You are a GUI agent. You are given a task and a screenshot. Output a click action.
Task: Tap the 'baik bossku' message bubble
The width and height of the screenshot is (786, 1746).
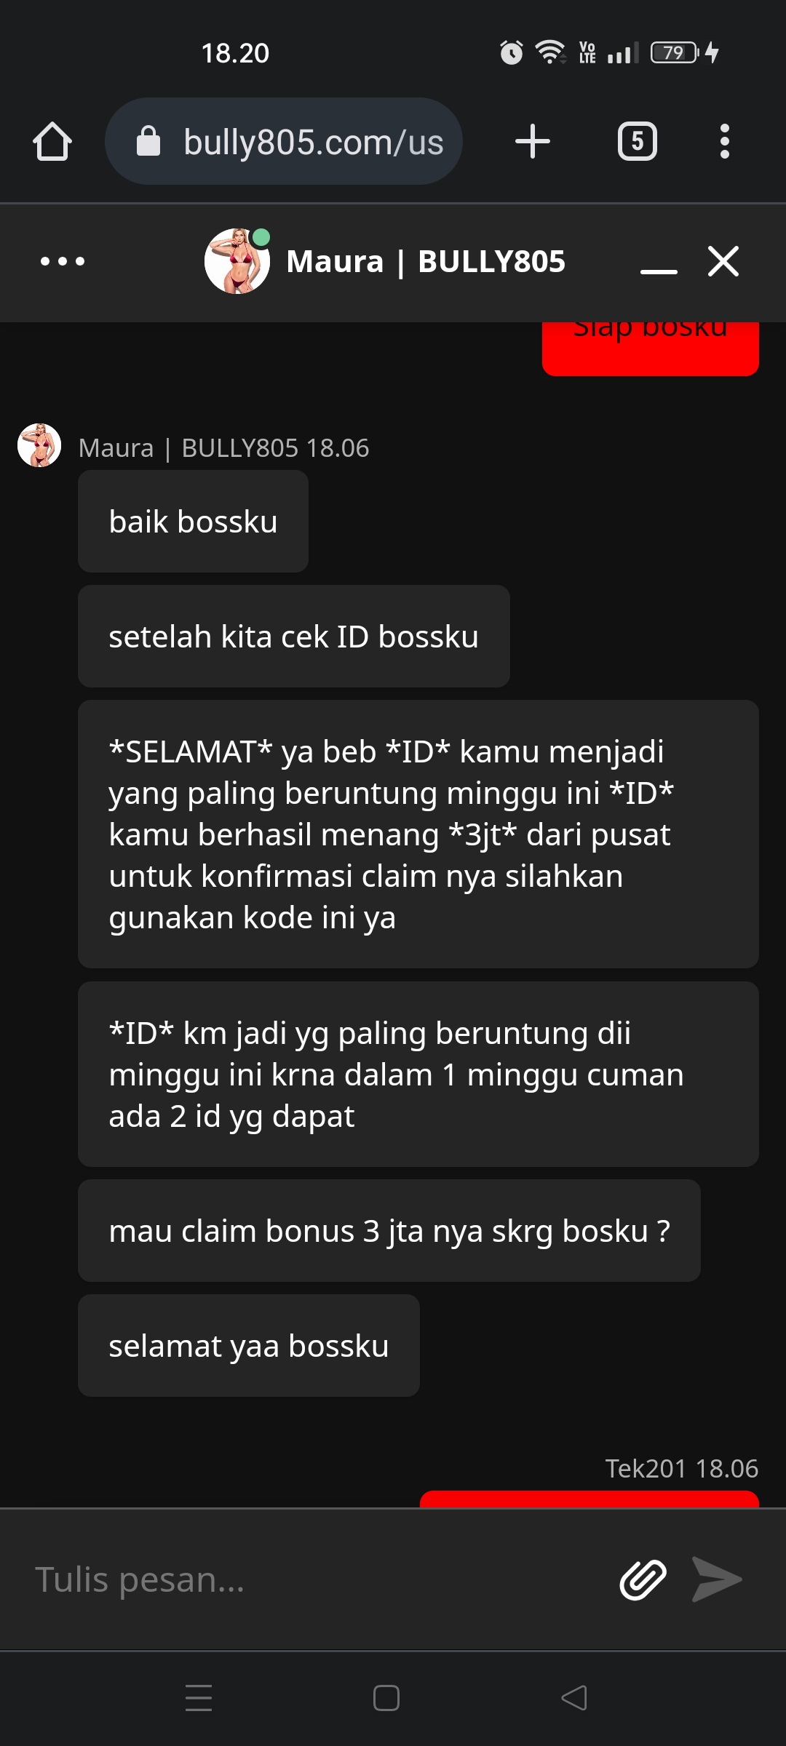[193, 521]
